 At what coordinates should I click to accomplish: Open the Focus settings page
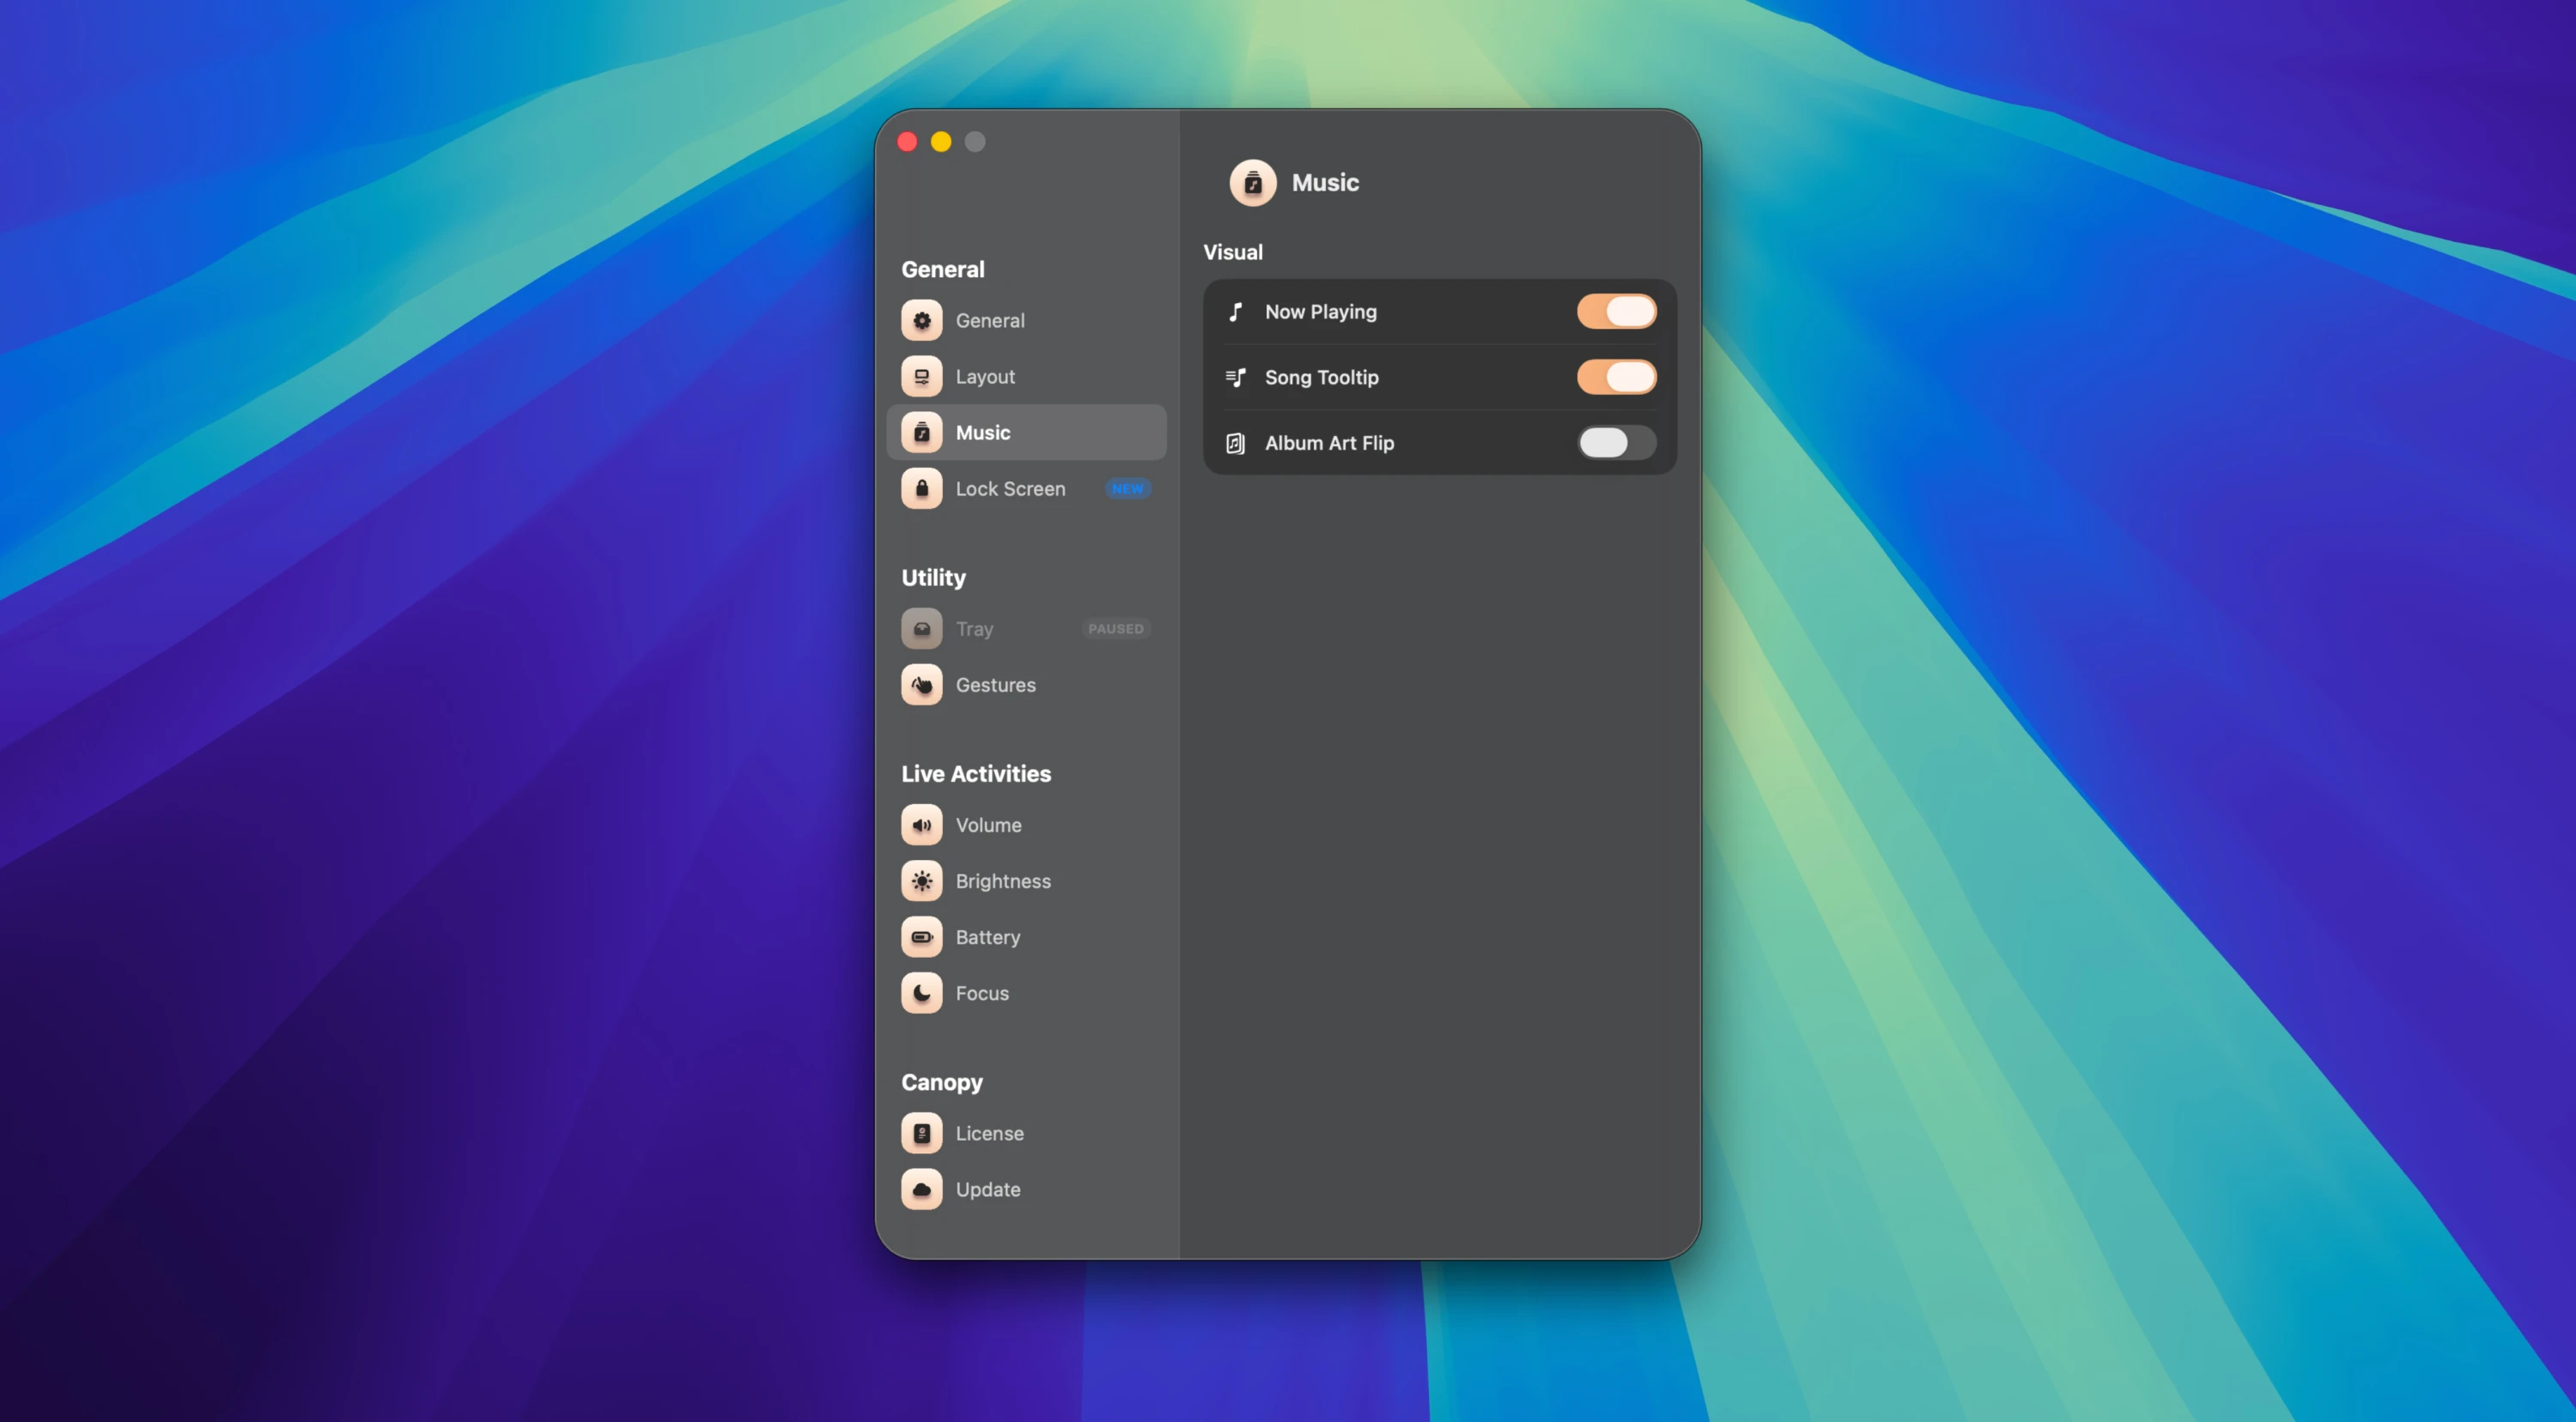tap(1026, 992)
